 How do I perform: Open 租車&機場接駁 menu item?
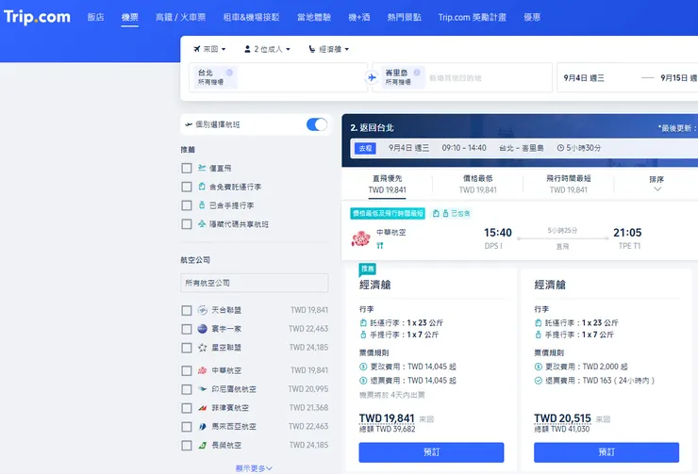click(x=251, y=17)
